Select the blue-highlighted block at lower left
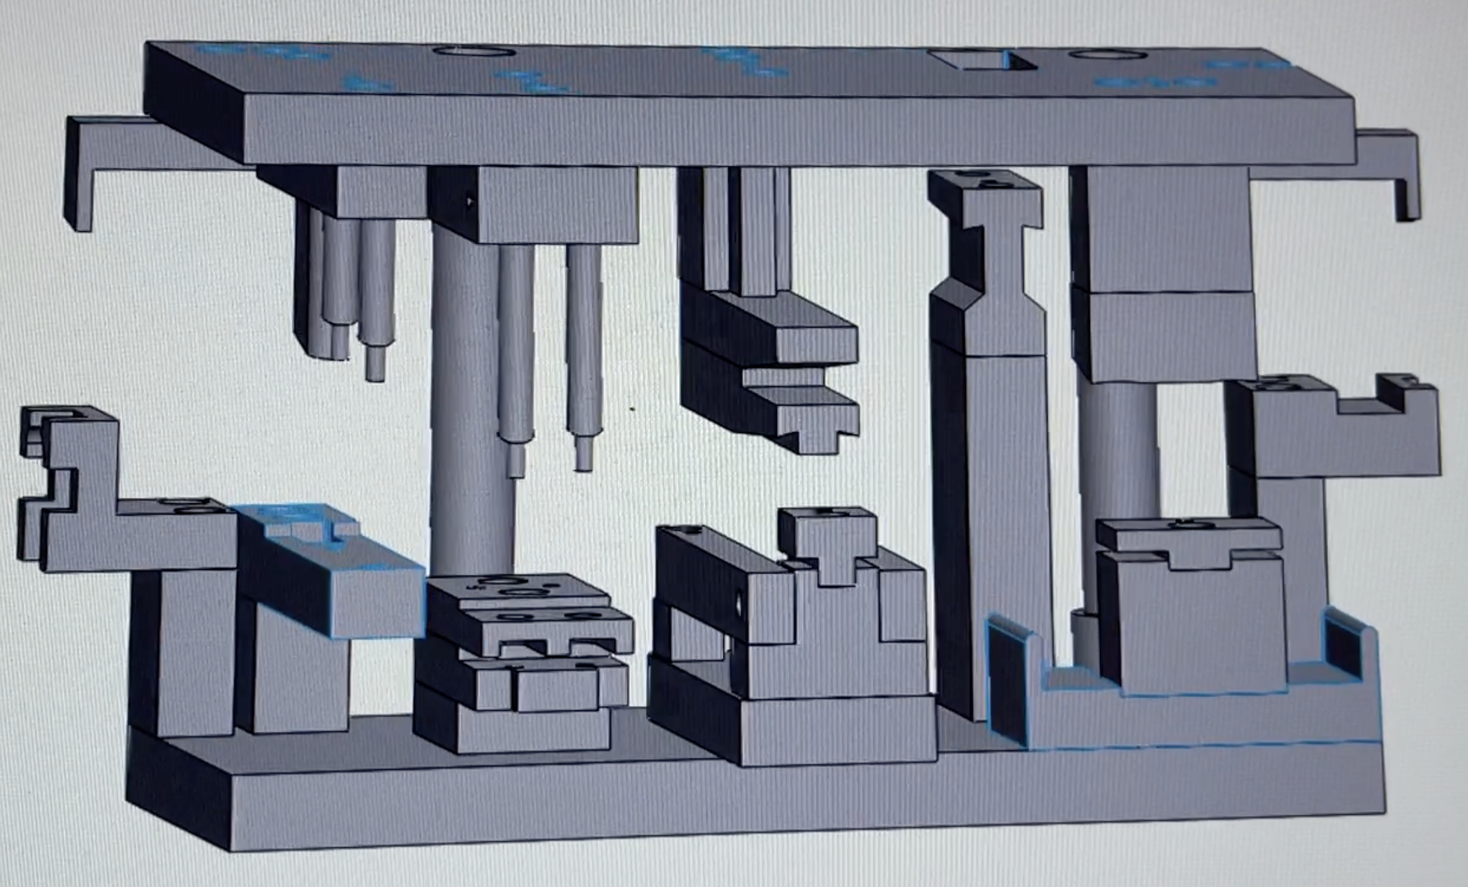The width and height of the screenshot is (1468, 887). pos(332,571)
